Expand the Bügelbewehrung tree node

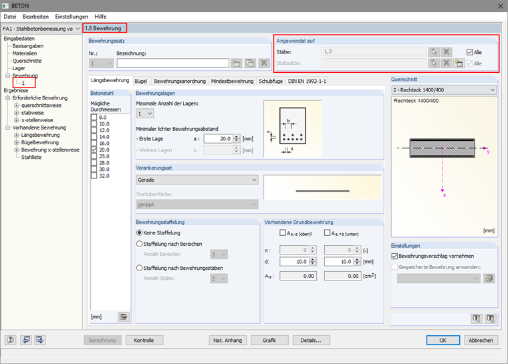point(16,142)
